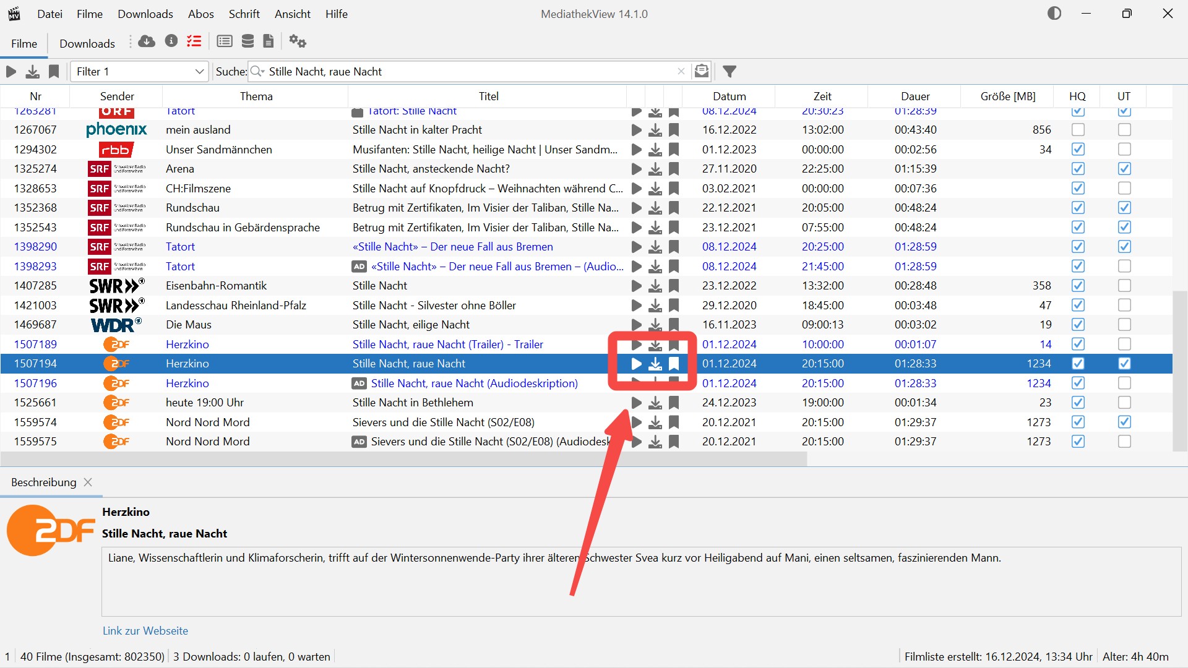Open settings gears icon in toolbar
Screen dimensions: 1188x668
coord(298,41)
